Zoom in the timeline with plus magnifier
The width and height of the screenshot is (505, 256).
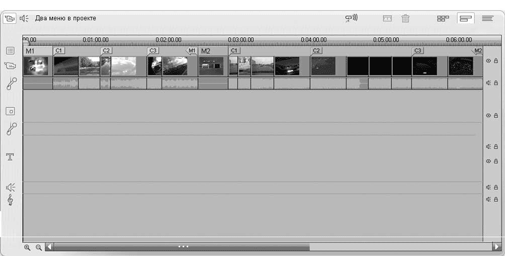[27, 248]
